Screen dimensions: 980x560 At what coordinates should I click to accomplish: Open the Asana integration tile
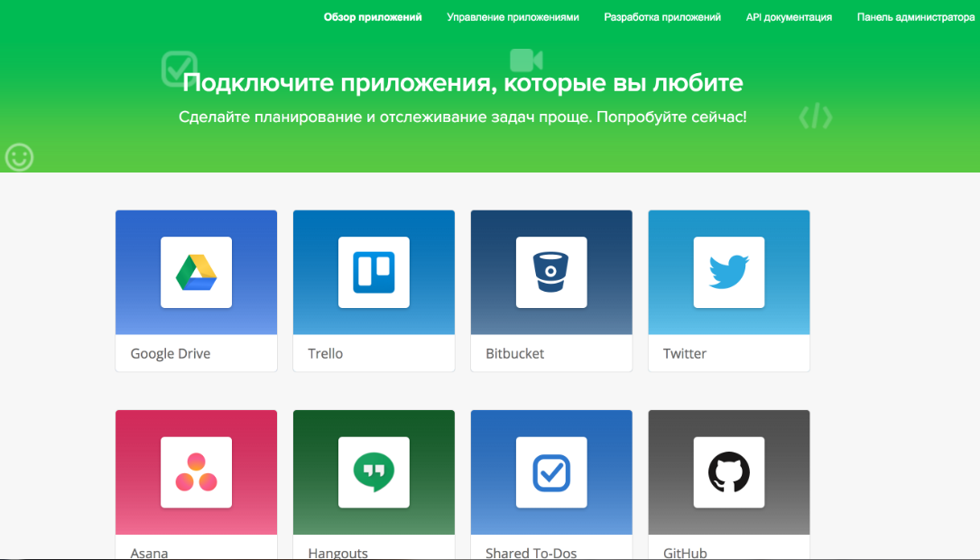point(196,472)
